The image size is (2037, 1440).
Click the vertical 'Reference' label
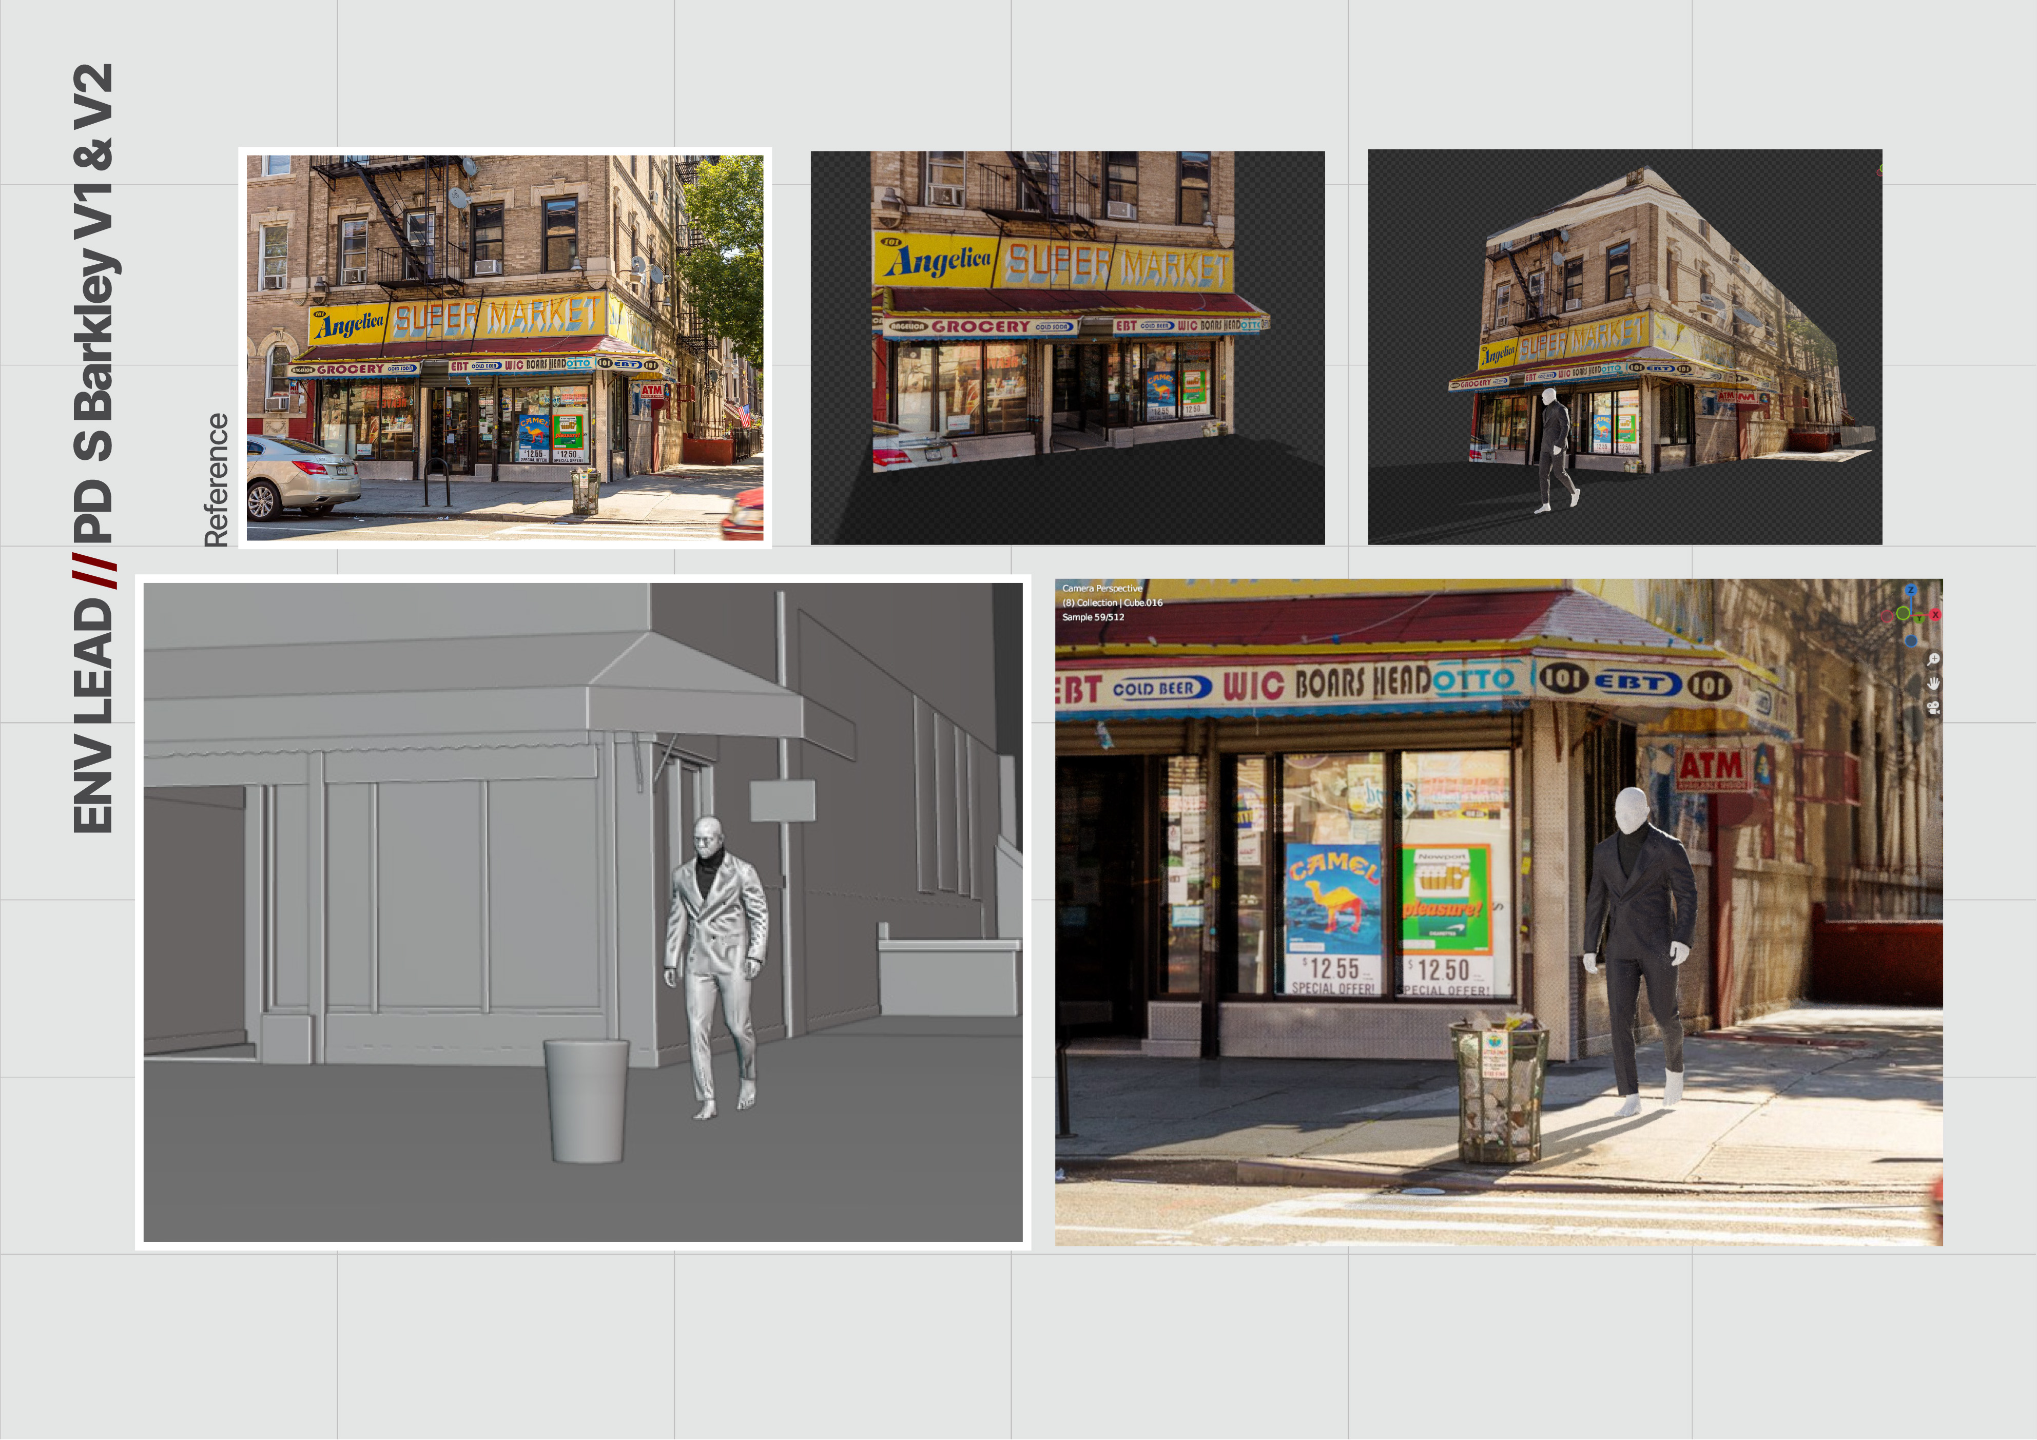click(216, 480)
